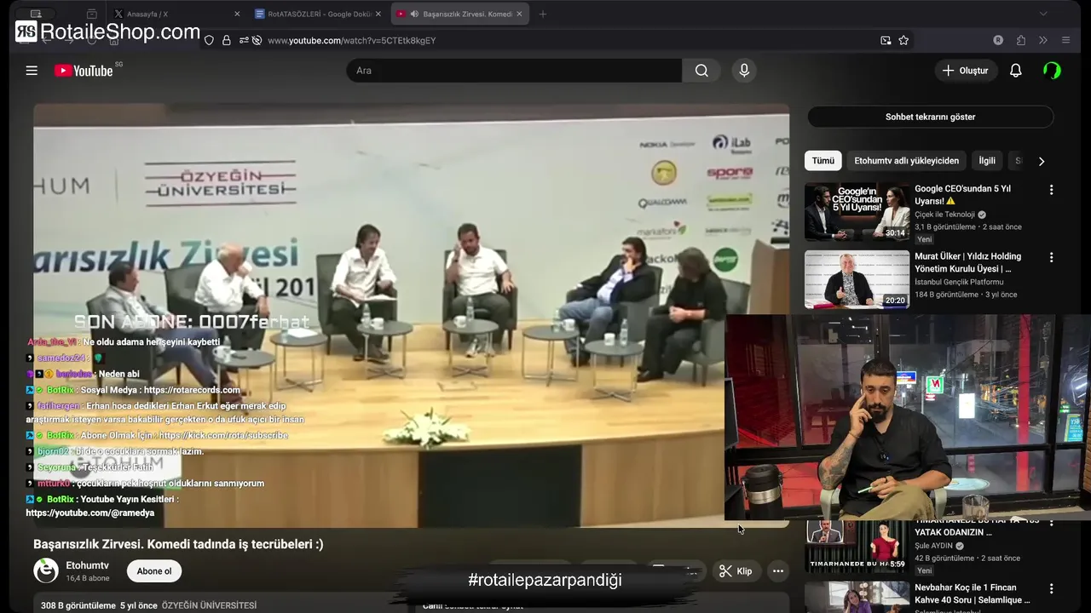
Task: Click the URL address bar text
Action: pos(351,40)
